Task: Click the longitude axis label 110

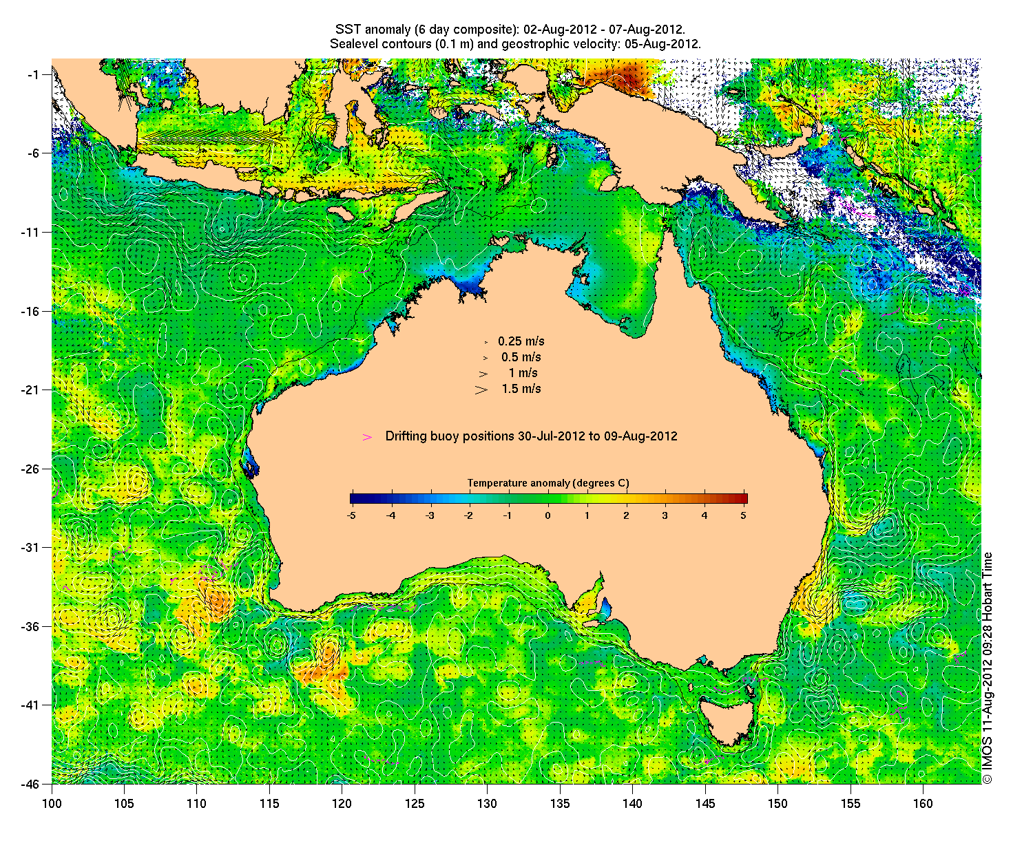Action: tap(196, 803)
